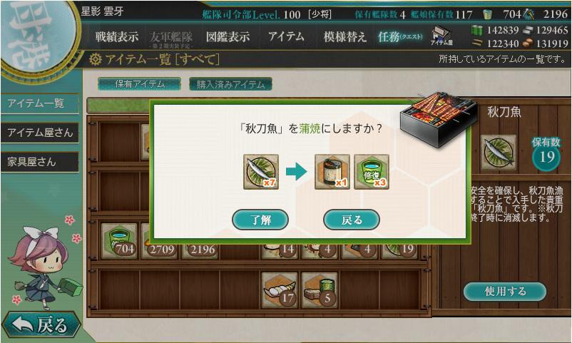Click the canned kabayaki x1 reward icon
Screen dimensions: 572x343
332,171
